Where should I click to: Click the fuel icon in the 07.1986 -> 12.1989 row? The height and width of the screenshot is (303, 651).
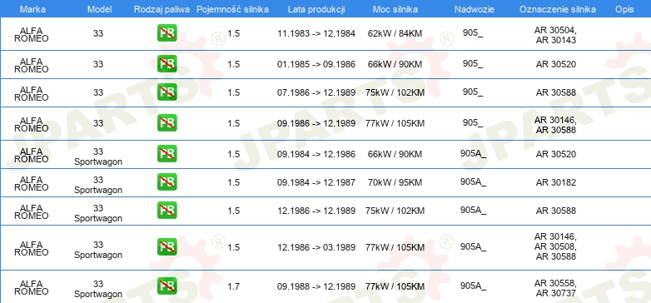(x=166, y=92)
